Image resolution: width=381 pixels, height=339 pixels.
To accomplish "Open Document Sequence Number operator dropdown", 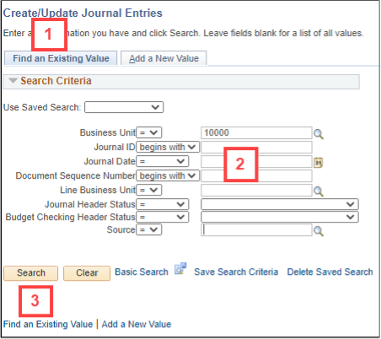I will tap(168, 175).
